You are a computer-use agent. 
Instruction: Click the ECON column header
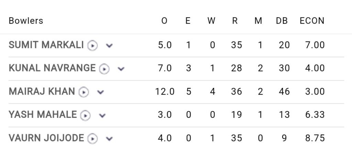[x=312, y=21]
